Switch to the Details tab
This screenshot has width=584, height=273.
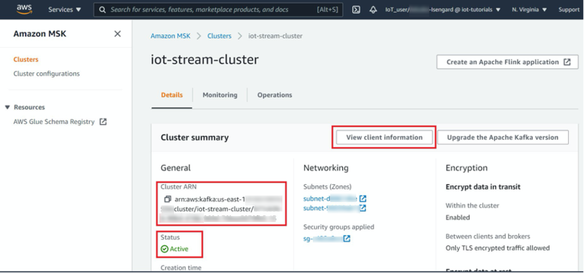pyautogui.click(x=172, y=95)
